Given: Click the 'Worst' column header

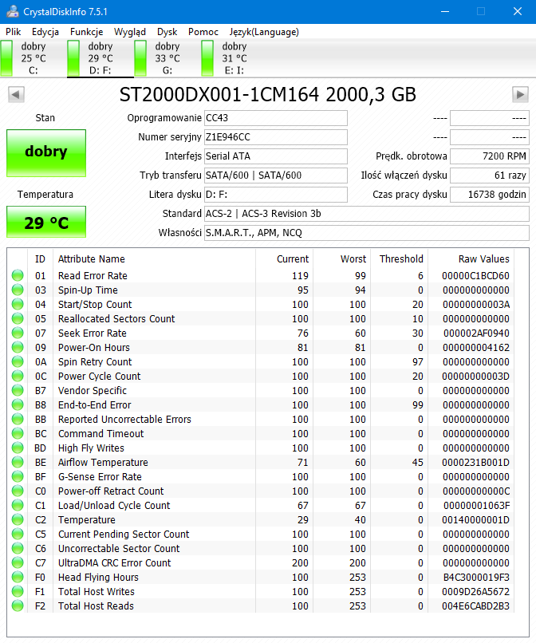Looking at the screenshot, I should pyautogui.click(x=353, y=259).
